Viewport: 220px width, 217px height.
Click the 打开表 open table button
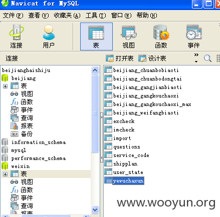[x=120, y=58]
